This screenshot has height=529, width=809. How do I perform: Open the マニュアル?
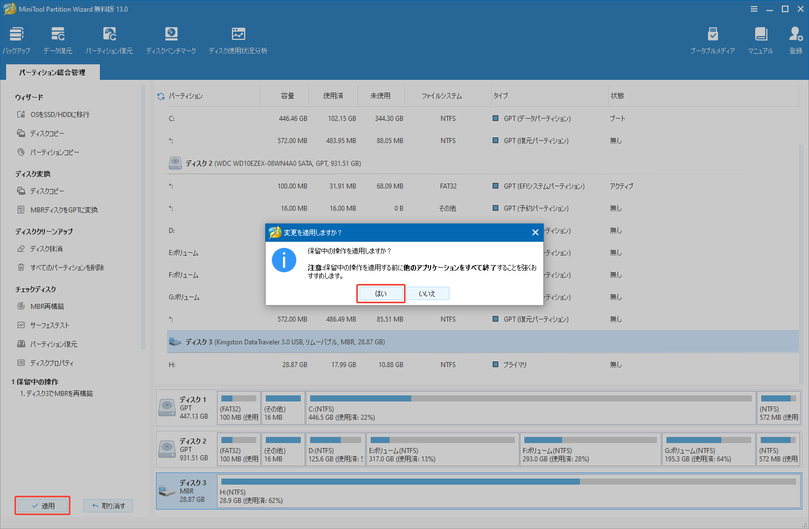(x=760, y=39)
